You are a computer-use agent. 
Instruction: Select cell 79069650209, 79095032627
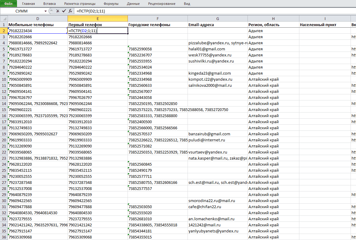38,134
